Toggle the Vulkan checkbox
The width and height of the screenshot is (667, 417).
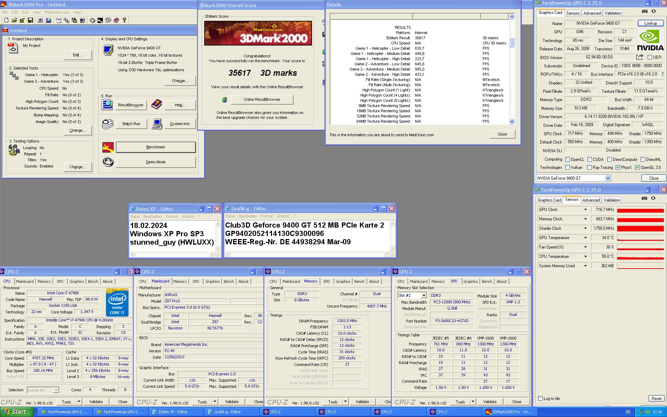pyautogui.click(x=567, y=167)
